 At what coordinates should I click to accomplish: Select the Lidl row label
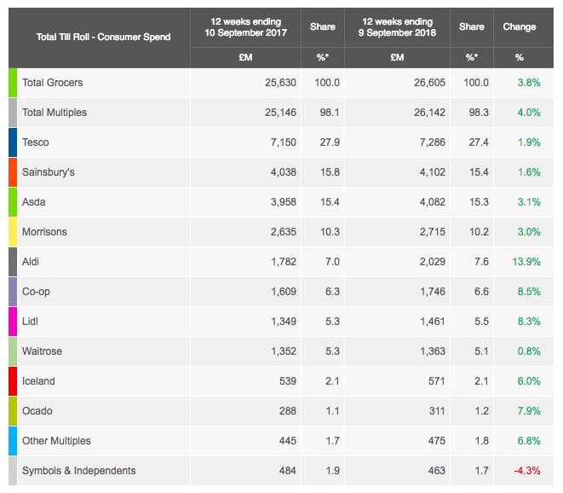coord(30,322)
